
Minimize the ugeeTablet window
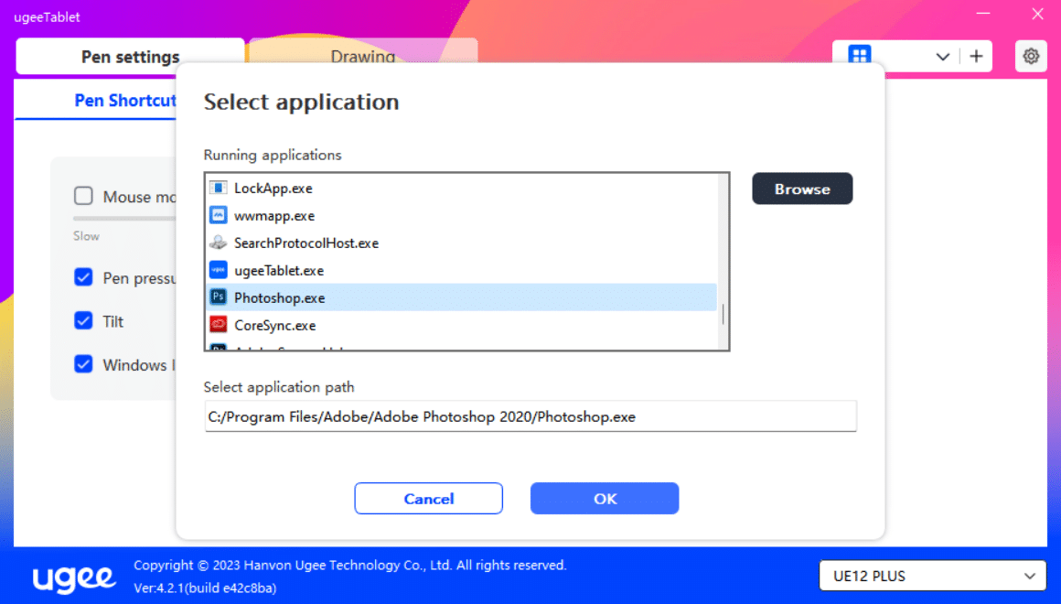pos(983,14)
